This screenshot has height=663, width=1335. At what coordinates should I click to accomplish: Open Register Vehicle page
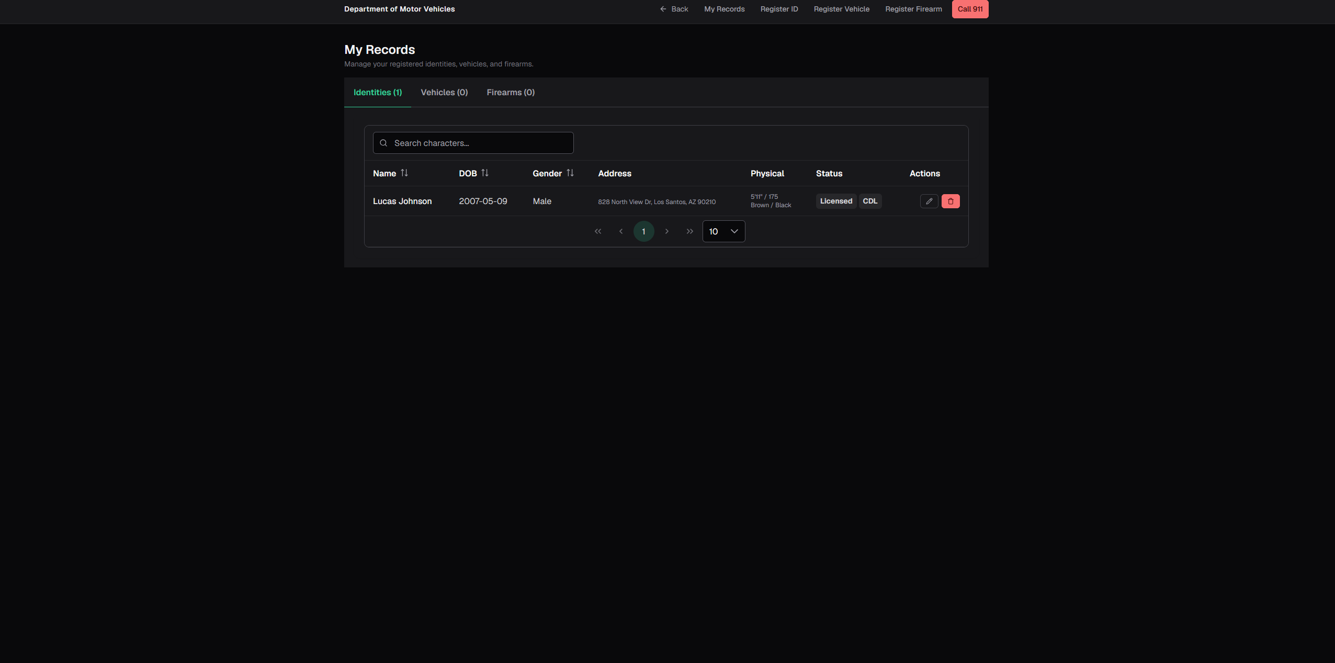[841, 9]
